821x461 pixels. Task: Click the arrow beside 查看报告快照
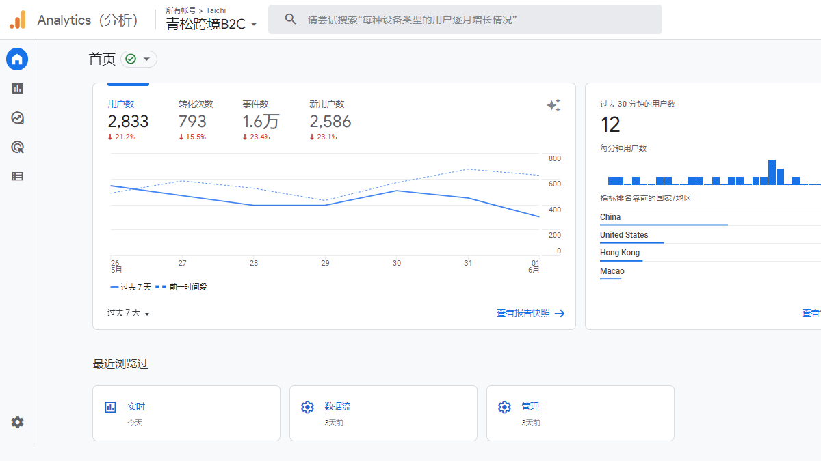[560, 313]
